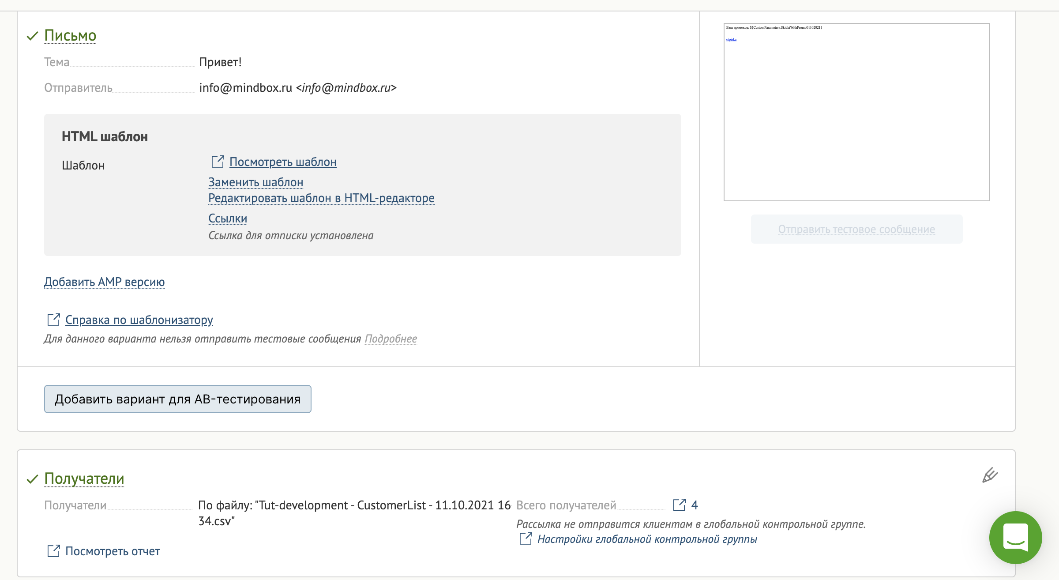Click checkmark icon beside Получатели heading
The height and width of the screenshot is (580, 1059).
(x=33, y=479)
